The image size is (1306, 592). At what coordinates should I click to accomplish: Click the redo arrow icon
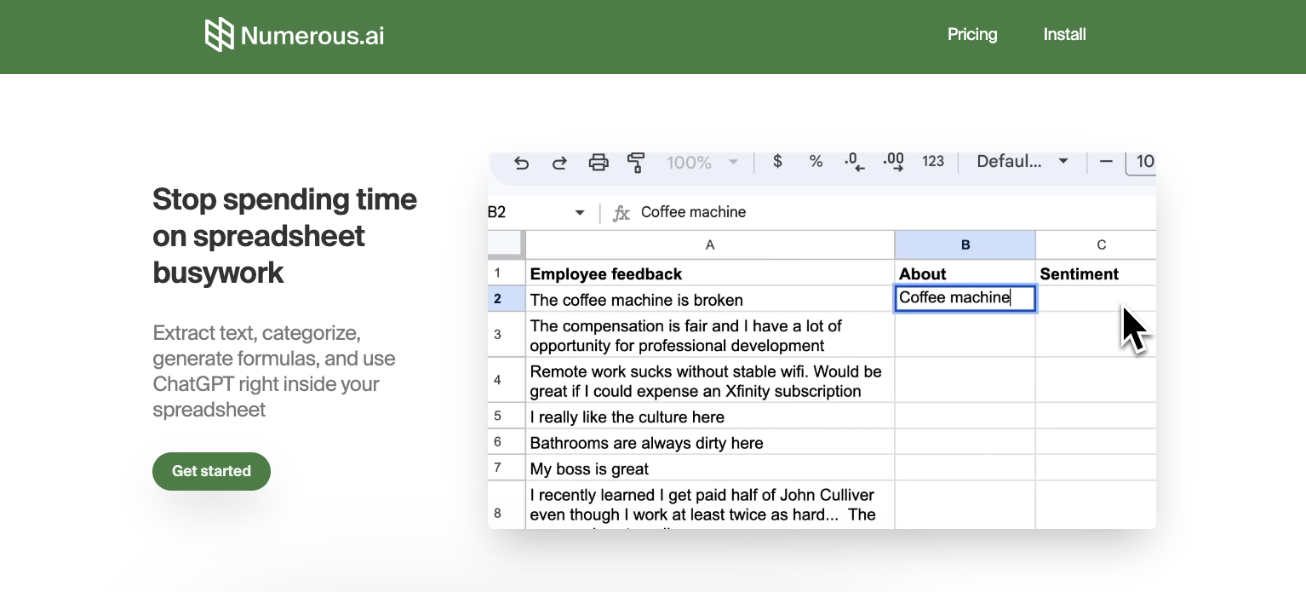pyautogui.click(x=559, y=162)
